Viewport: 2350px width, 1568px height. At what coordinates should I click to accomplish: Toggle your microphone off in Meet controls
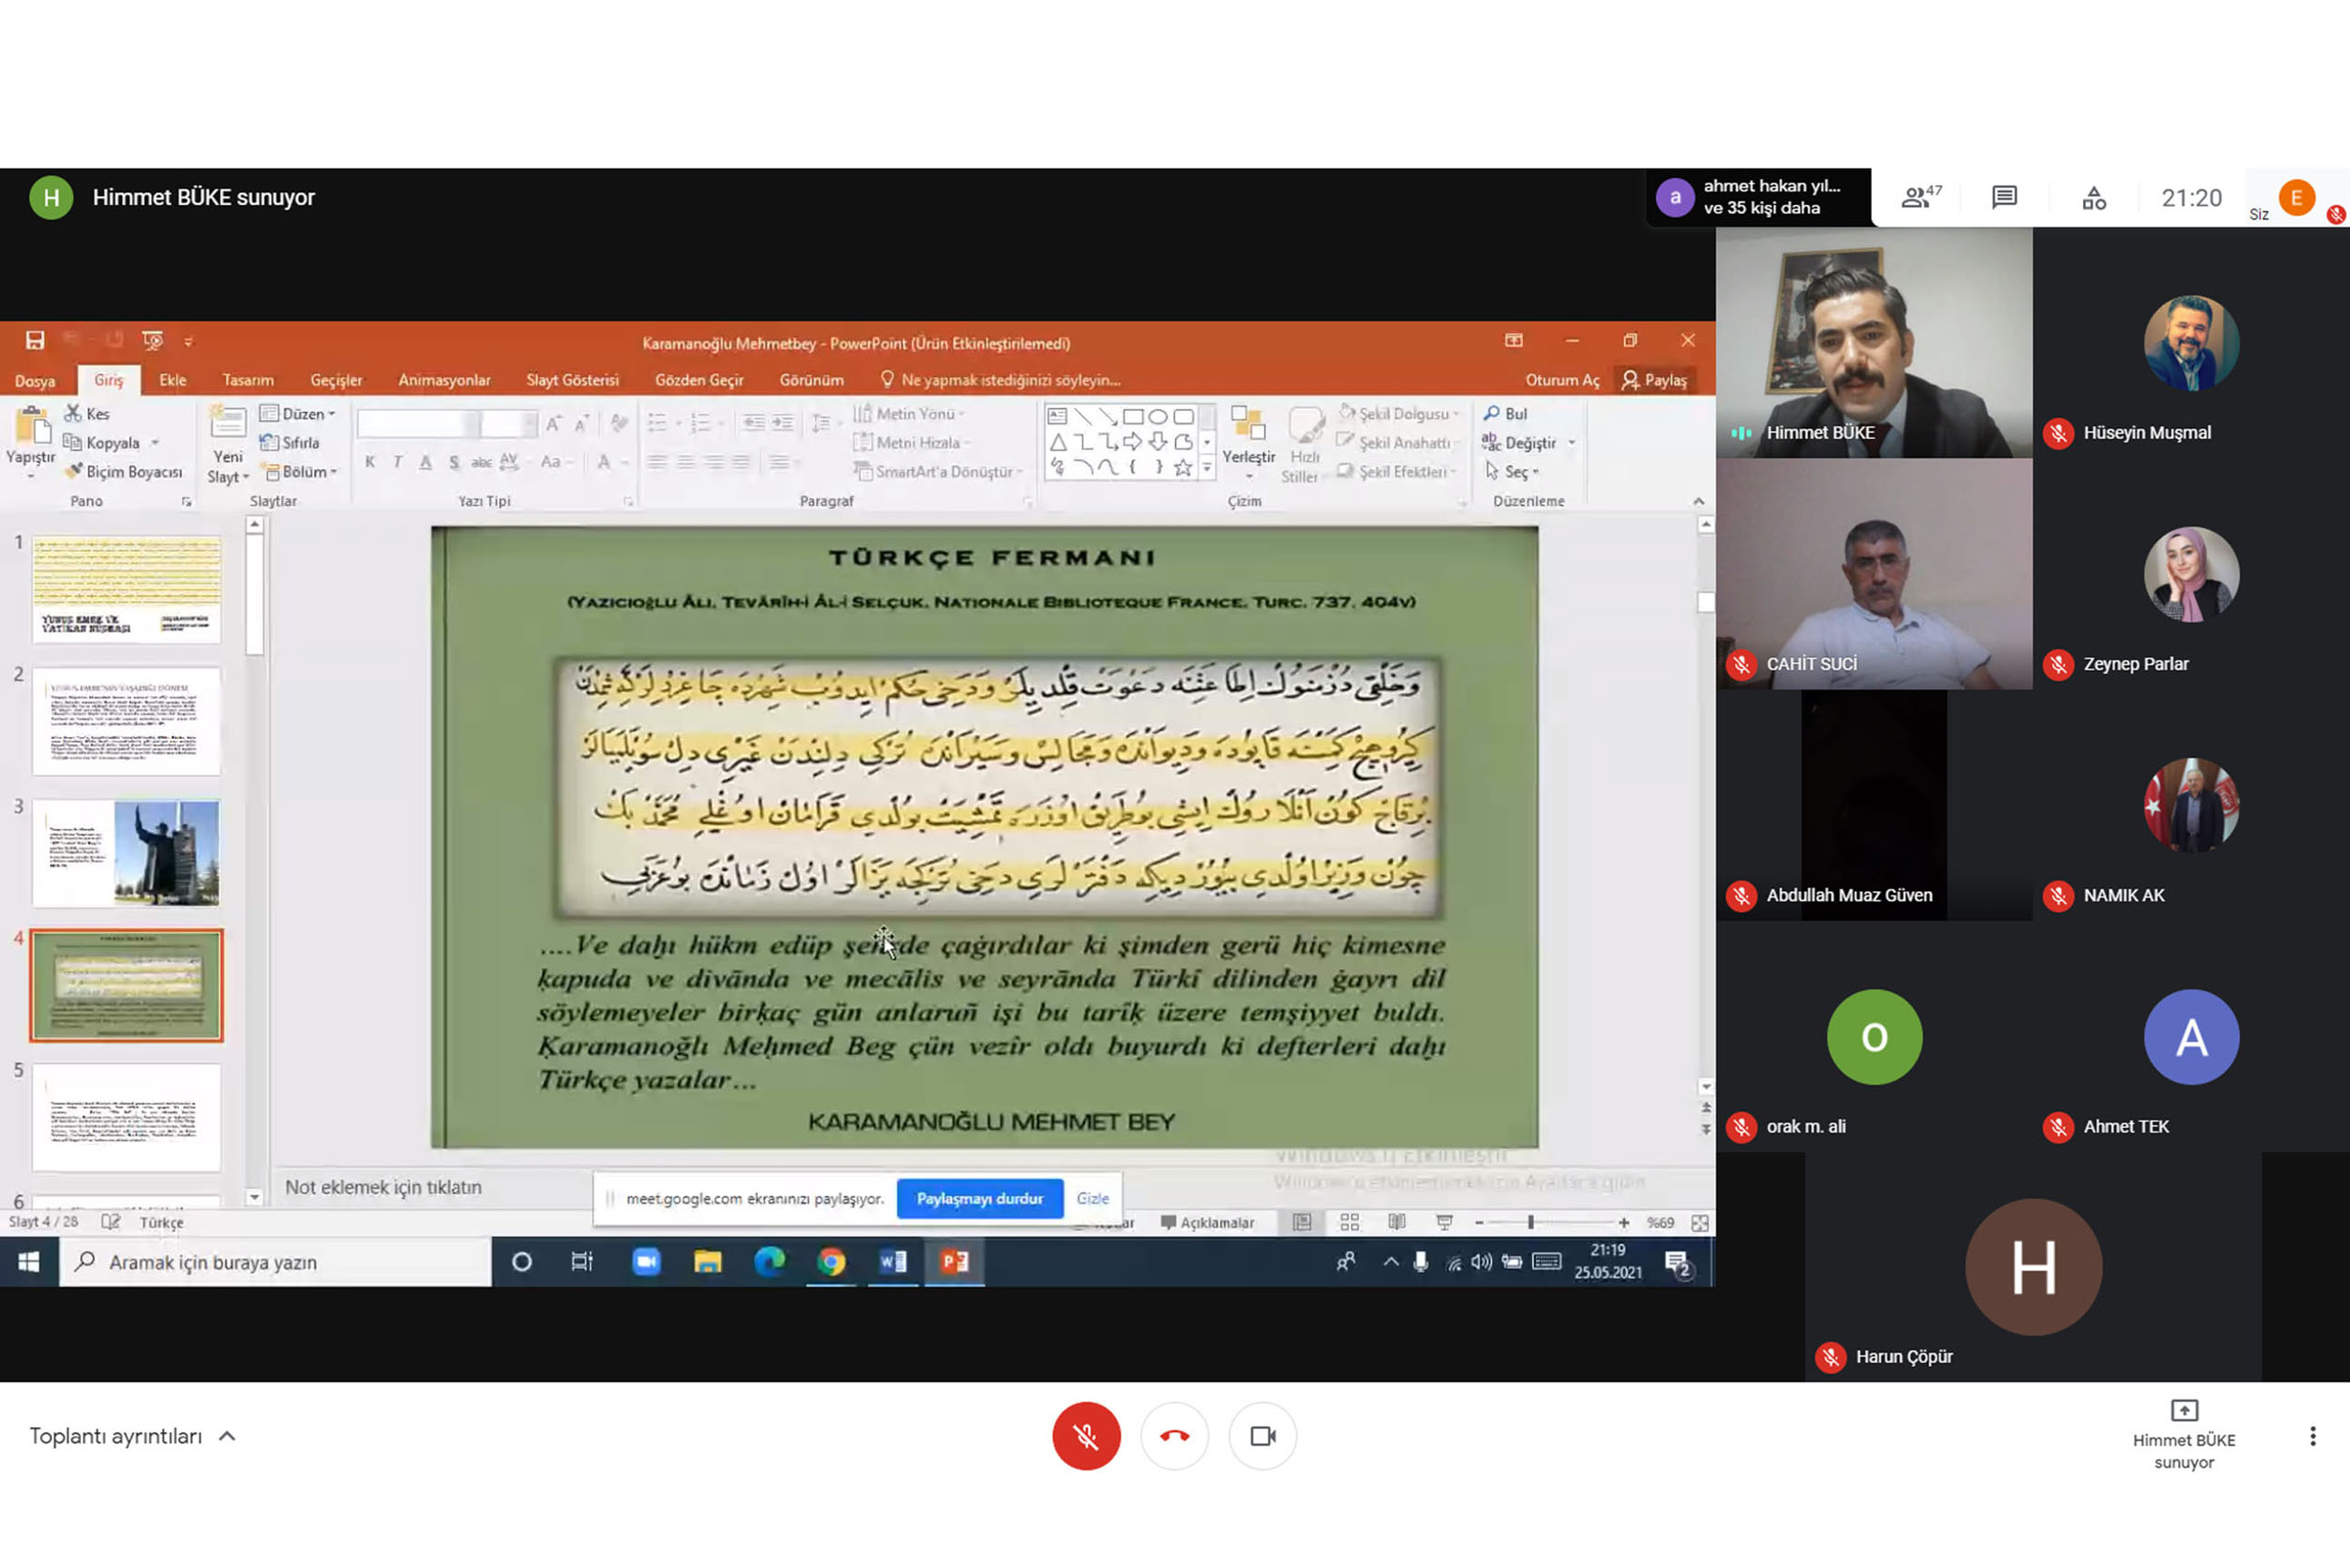[x=1087, y=1435]
